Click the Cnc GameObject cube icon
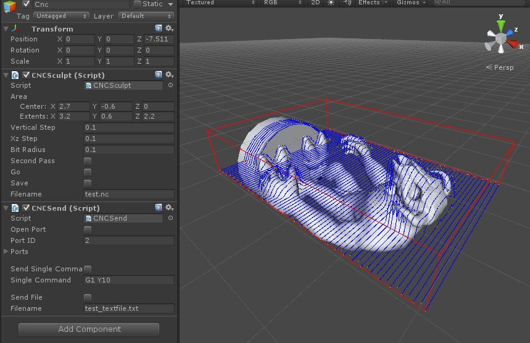Image resolution: width=530 pixels, height=343 pixels. click(10, 6)
